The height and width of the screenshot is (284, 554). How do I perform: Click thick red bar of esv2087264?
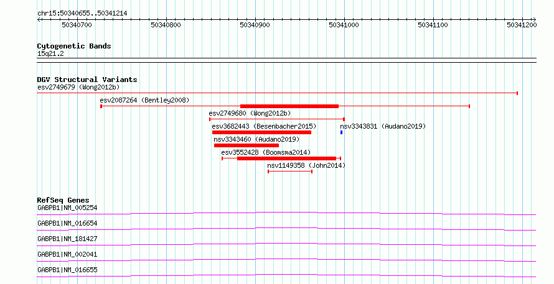coord(289,106)
